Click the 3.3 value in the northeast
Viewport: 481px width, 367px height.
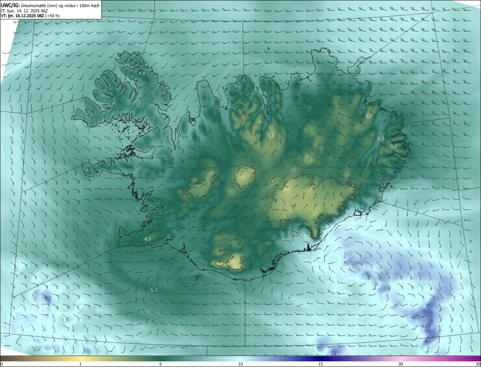[369, 116]
